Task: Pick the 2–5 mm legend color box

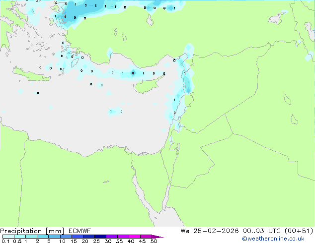Action: [43, 237]
